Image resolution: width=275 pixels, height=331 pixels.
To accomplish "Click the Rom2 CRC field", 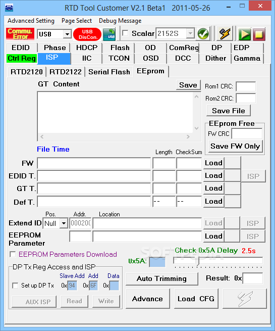I will pos(246,99).
